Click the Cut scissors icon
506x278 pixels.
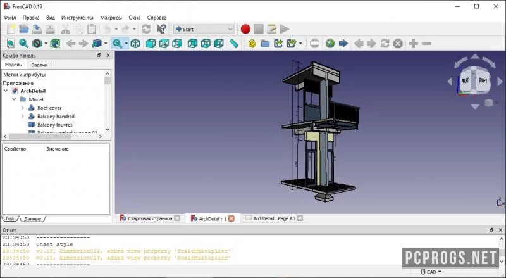pos(66,29)
